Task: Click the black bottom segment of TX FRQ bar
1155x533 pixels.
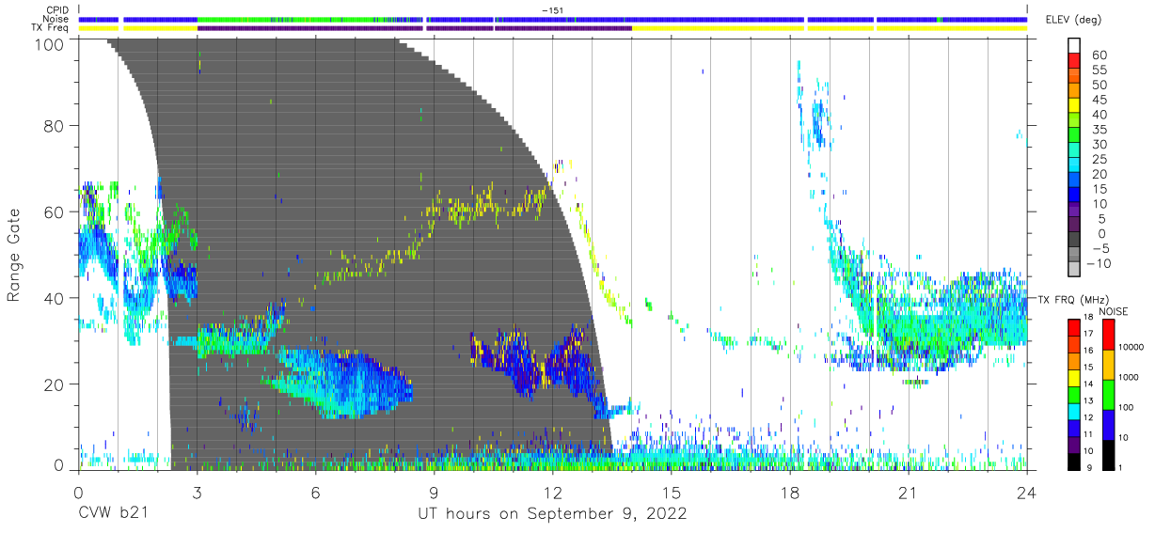Action: click(x=1074, y=462)
